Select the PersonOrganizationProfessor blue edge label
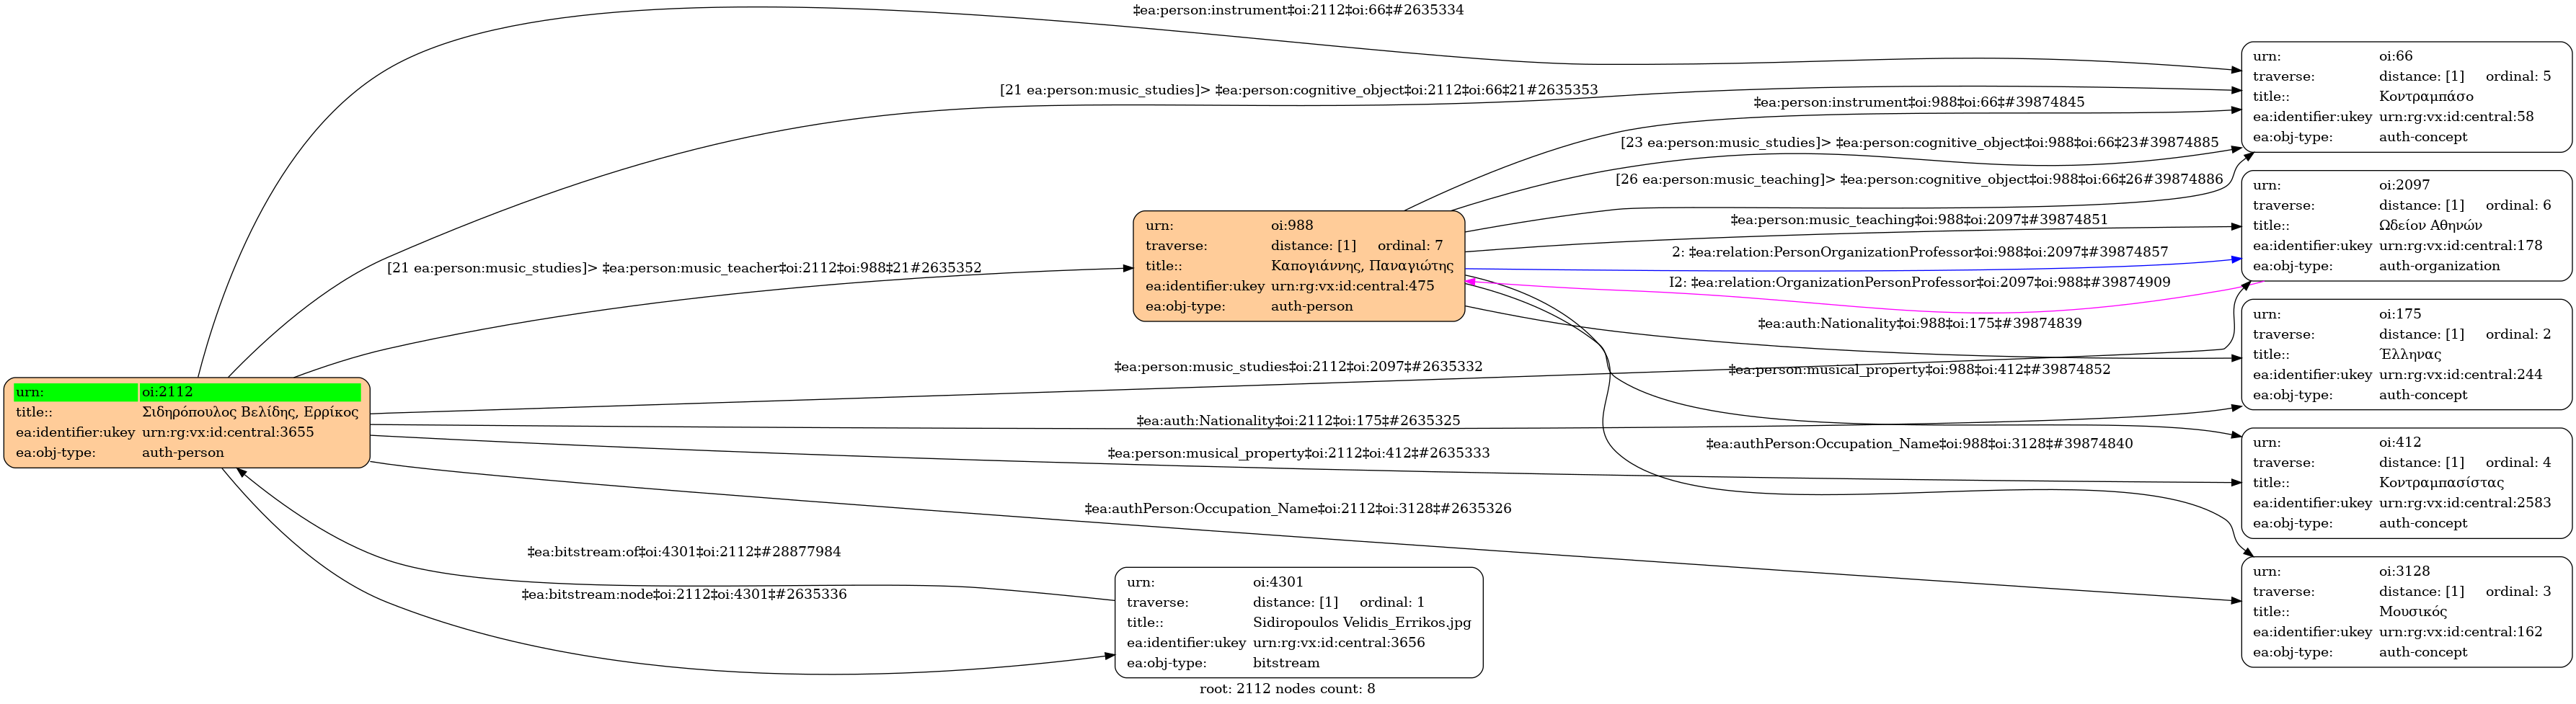Image resolution: width=2576 pixels, height=704 pixels. (x=1919, y=252)
